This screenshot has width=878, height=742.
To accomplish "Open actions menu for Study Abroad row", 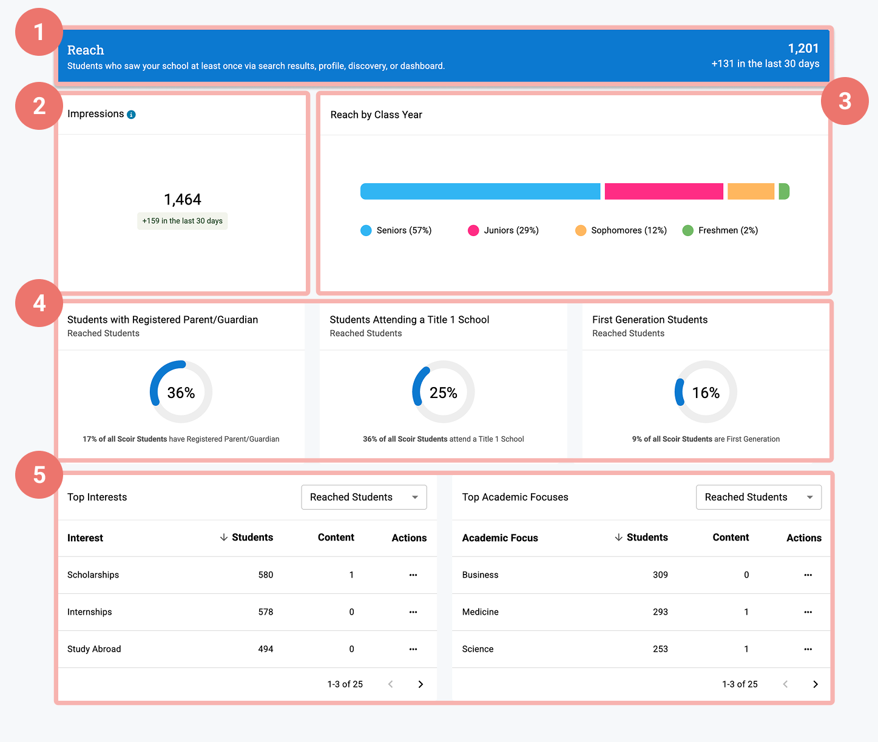I will [413, 649].
